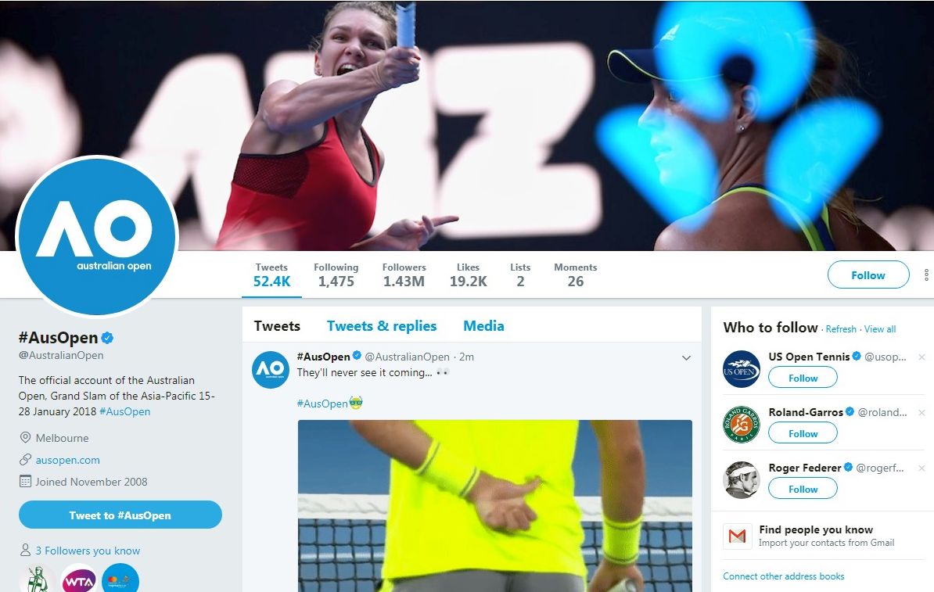Dismiss the Roger Federer follow suggestion

[x=921, y=468]
